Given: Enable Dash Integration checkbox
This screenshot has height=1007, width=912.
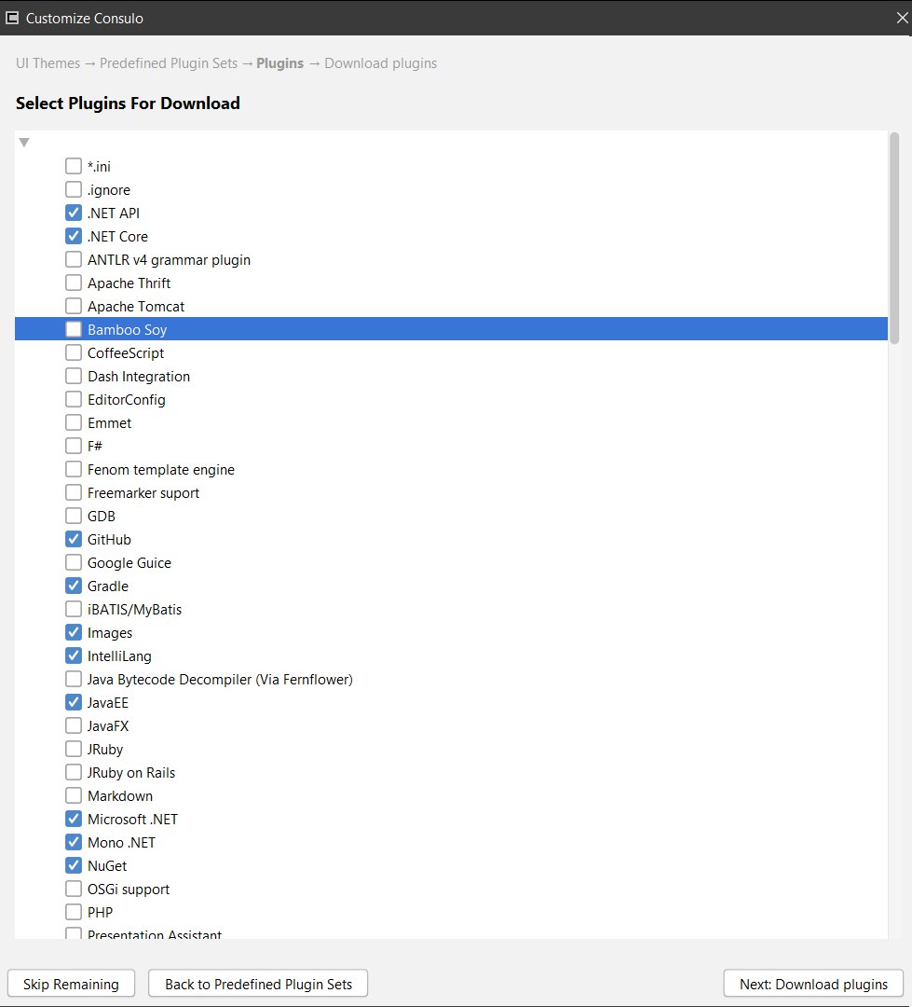Looking at the screenshot, I should 74,376.
